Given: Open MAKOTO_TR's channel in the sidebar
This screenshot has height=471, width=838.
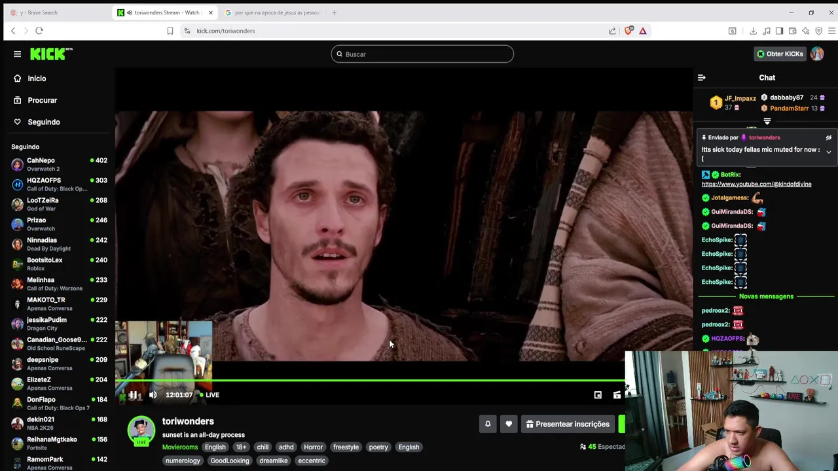Looking at the screenshot, I should [x=59, y=304].
